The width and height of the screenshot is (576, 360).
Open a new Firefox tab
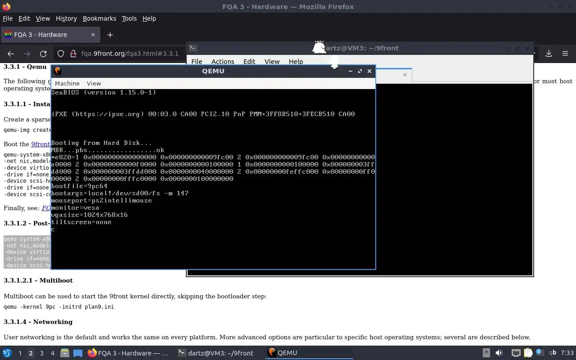coord(110,35)
